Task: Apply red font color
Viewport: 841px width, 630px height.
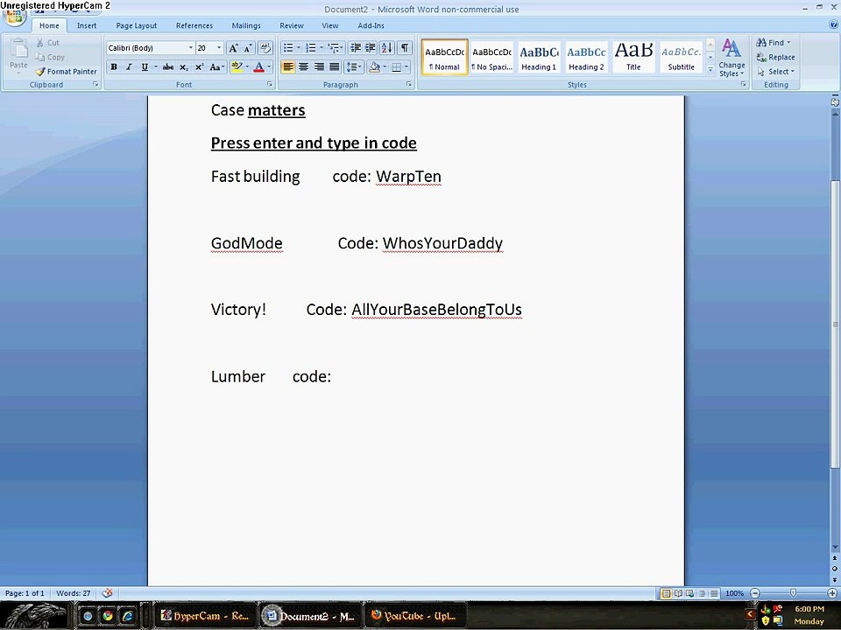Action: point(258,67)
